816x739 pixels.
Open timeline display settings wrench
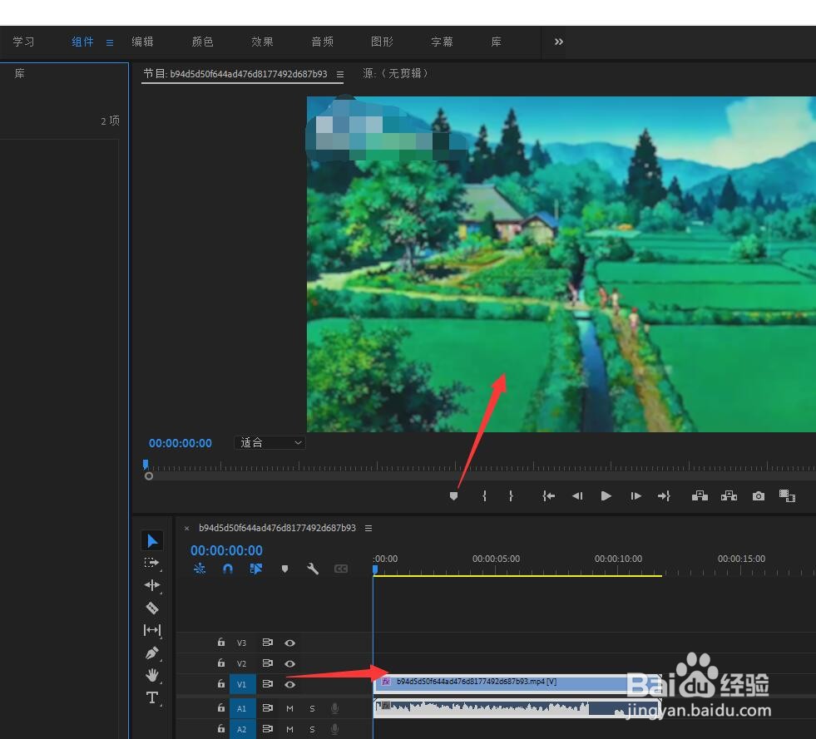[x=312, y=569]
